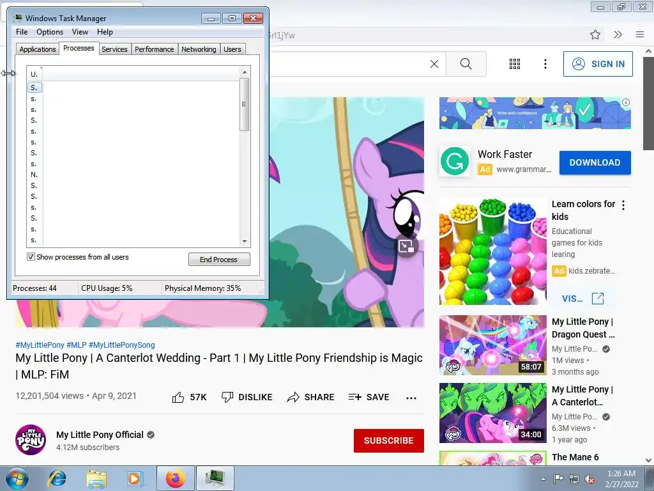The image size is (654, 491).
Task: Click the #MyLittlePonySong hashtag link
Action: 122,345
